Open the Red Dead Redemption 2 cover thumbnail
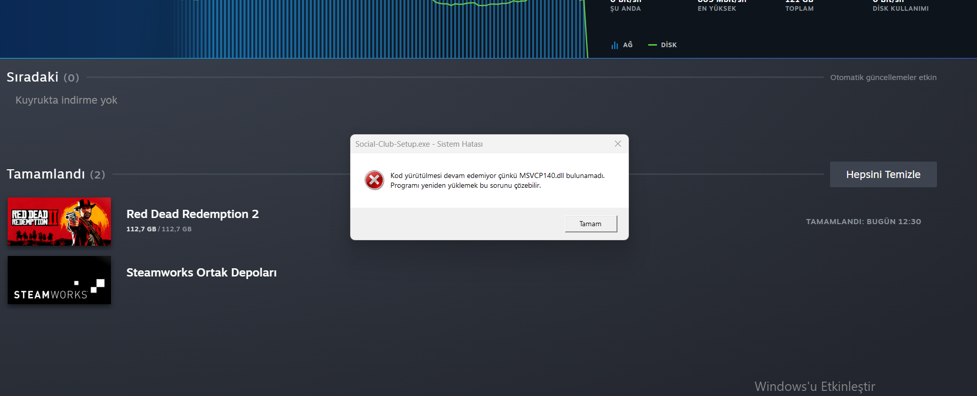The image size is (977, 396). coord(59,222)
